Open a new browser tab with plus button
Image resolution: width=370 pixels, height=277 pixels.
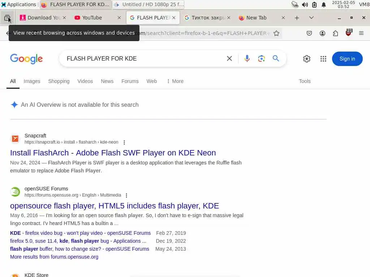click(x=297, y=18)
